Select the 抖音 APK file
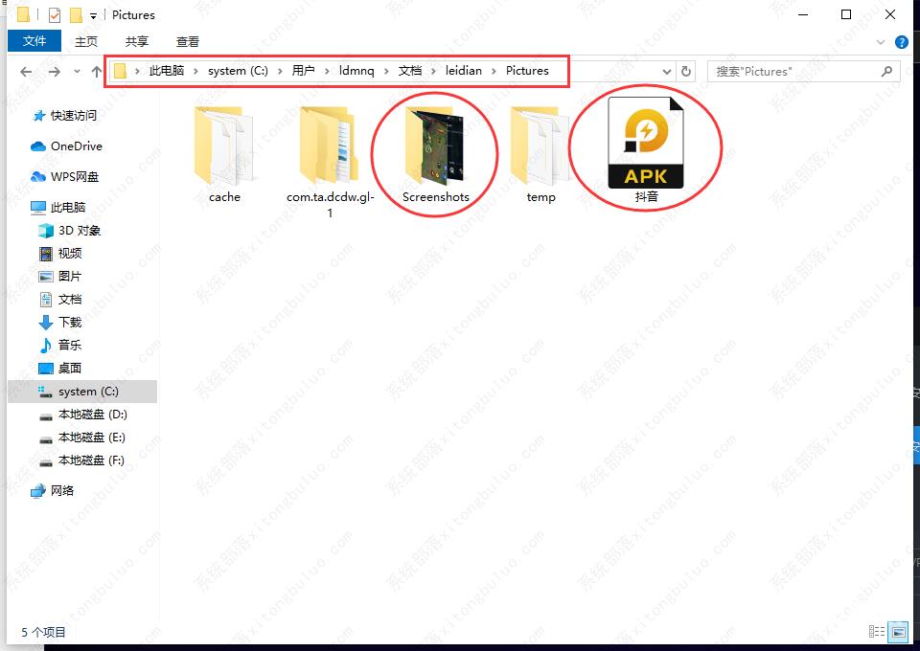This screenshot has width=920, height=651. (646, 150)
